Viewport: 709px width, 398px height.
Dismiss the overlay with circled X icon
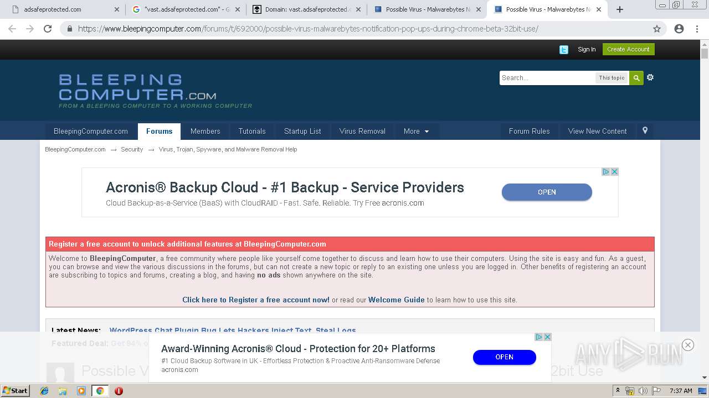click(x=688, y=345)
